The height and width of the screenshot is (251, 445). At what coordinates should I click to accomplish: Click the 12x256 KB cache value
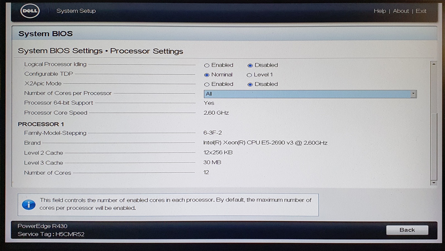click(x=218, y=153)
